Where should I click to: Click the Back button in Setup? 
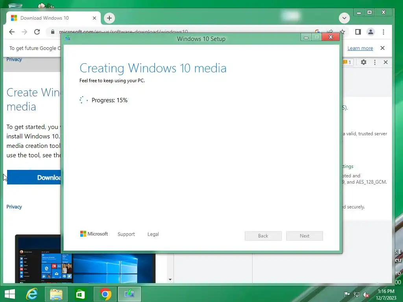click(x=263, y=236)
